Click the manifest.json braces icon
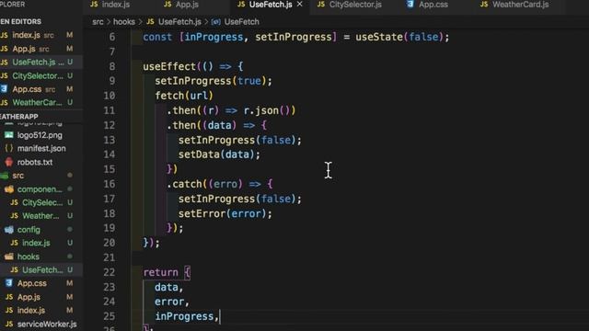Image resolution: width=589 pixels, height=331 pixels. pos(9,149)
